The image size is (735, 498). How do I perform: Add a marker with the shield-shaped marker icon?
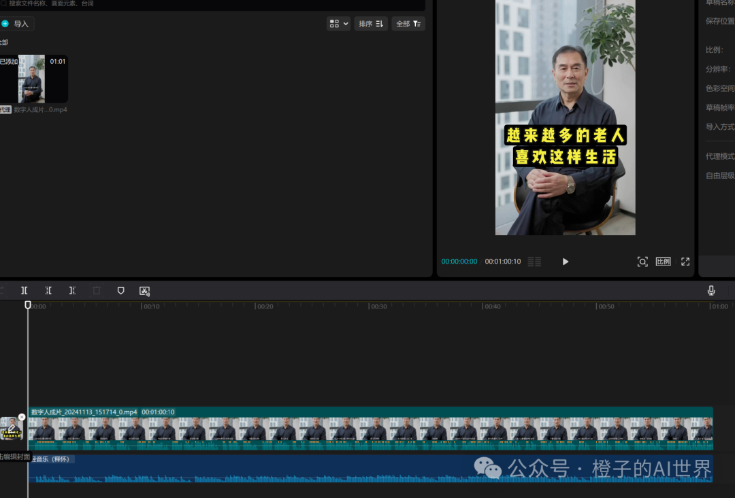120,290
